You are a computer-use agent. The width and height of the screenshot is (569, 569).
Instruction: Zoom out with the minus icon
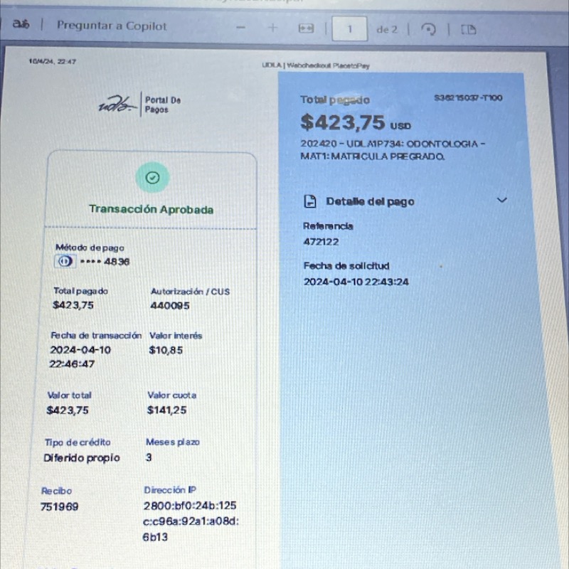pyautogui.click(x=241, y=28)
